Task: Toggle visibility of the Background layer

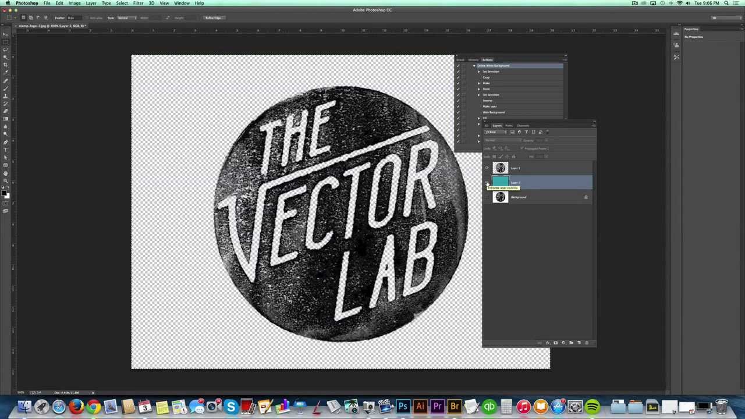Action: (x=487, y=197)
